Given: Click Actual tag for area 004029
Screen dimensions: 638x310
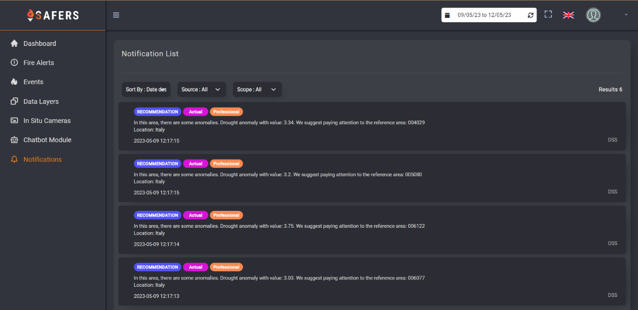Looking at the screenshot, I should (196, 112).
